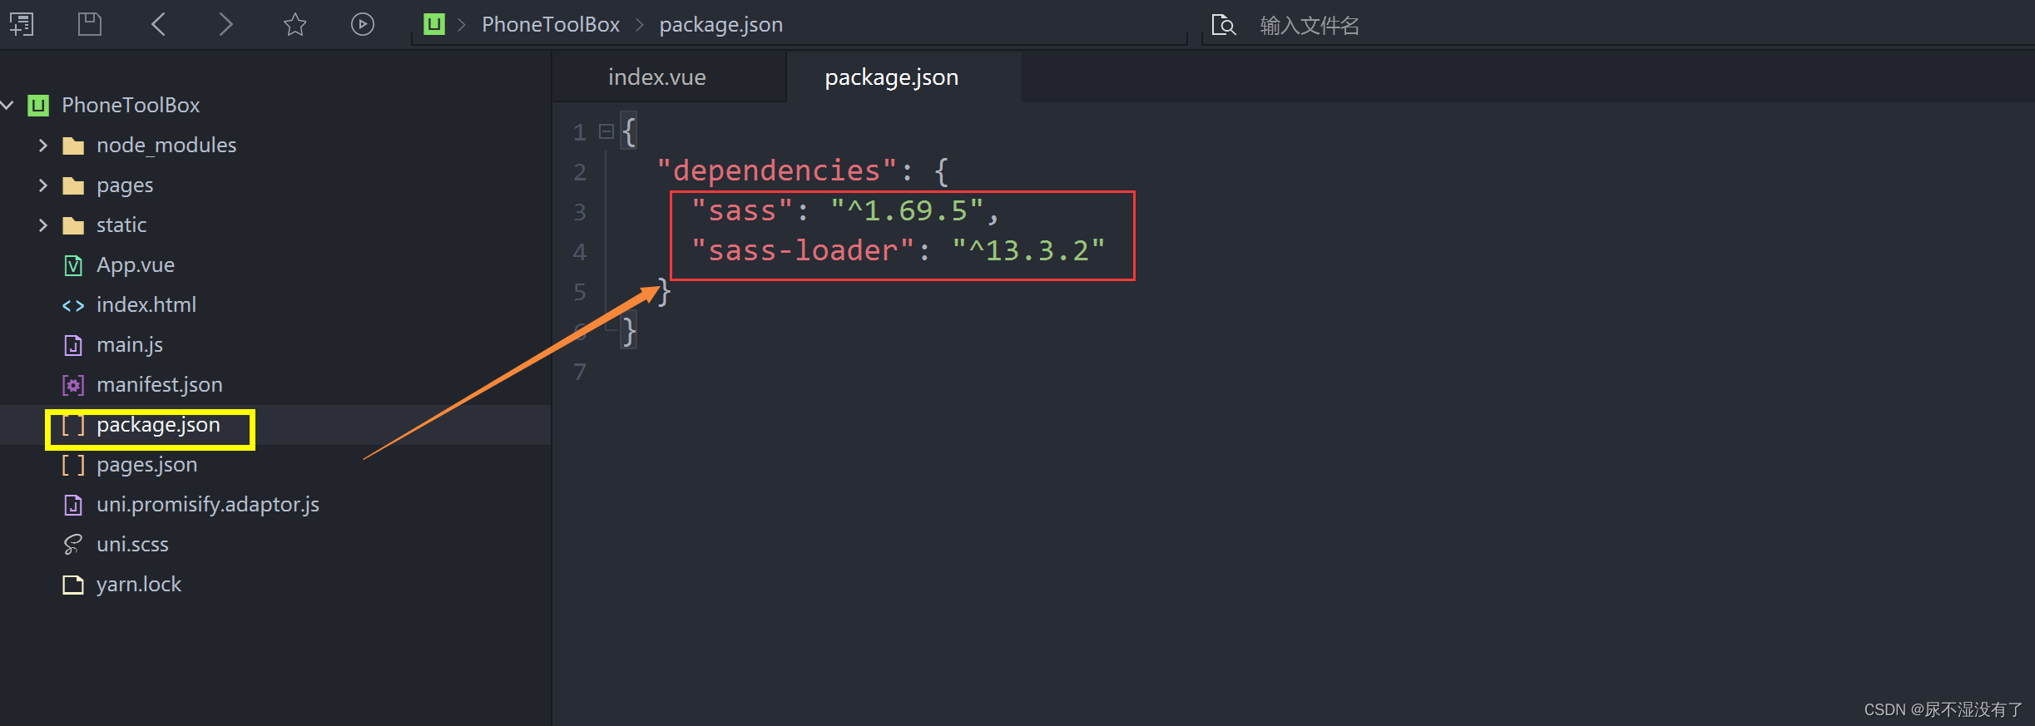The image size is (2035, 726).
Task: Open pages.json in the file tree
Action: tap(146, 465)
